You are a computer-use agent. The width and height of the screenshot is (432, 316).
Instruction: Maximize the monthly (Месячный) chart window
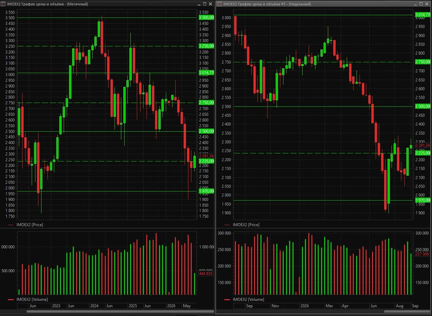[x=204, y=4]
